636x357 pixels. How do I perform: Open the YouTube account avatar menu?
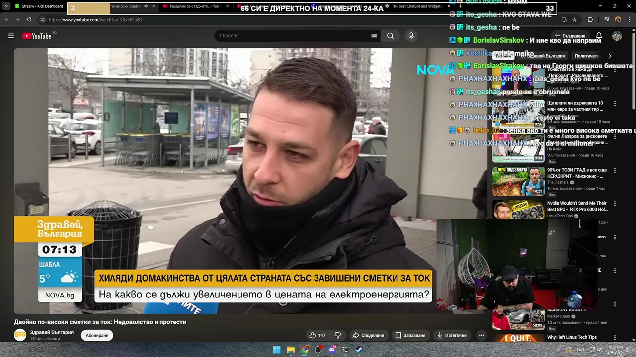[617, 36]
